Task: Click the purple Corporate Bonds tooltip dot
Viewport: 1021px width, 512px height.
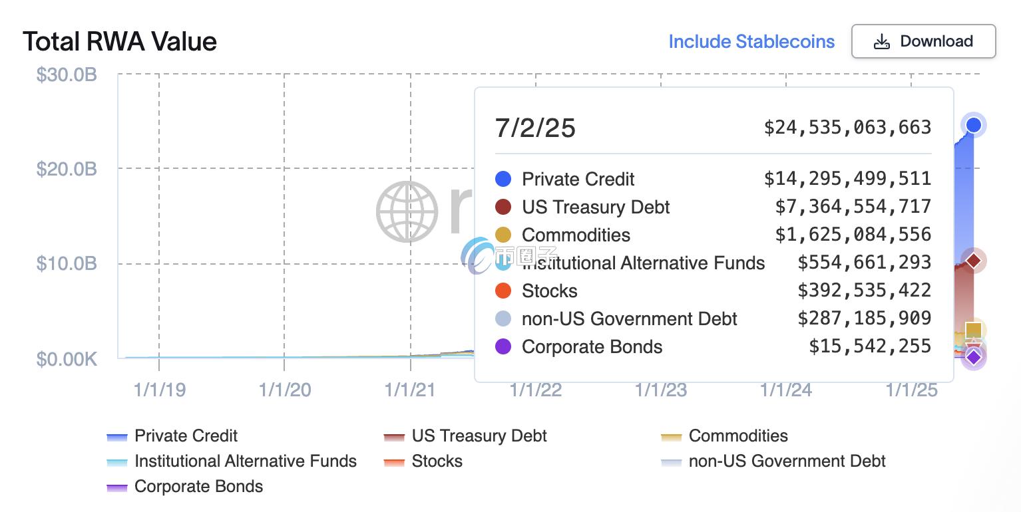Action: 503,346
